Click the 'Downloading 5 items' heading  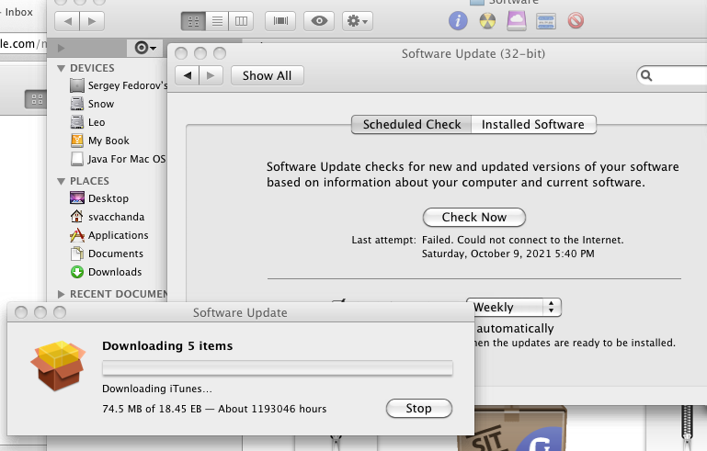(167, 346)
